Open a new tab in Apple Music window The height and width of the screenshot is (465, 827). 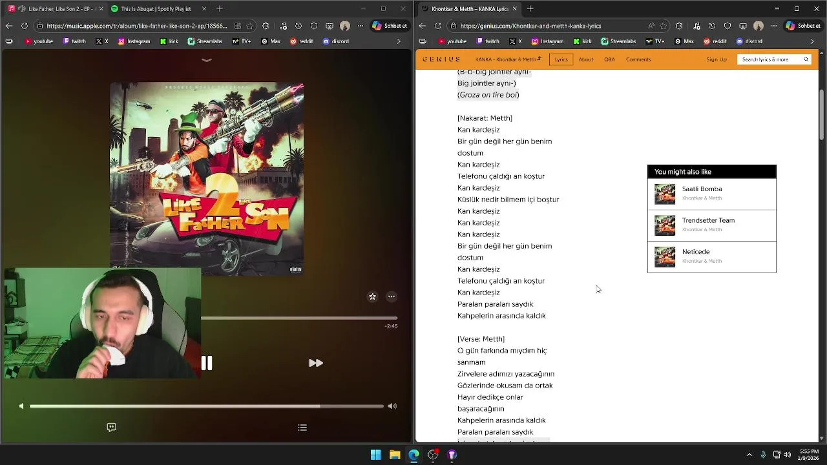click(x=220, y=8)
